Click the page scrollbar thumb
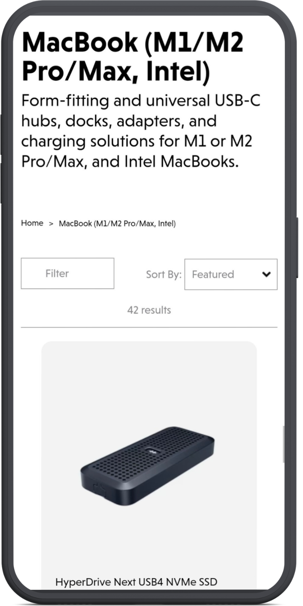Screen dimensions: 303x606 (283, 444)
